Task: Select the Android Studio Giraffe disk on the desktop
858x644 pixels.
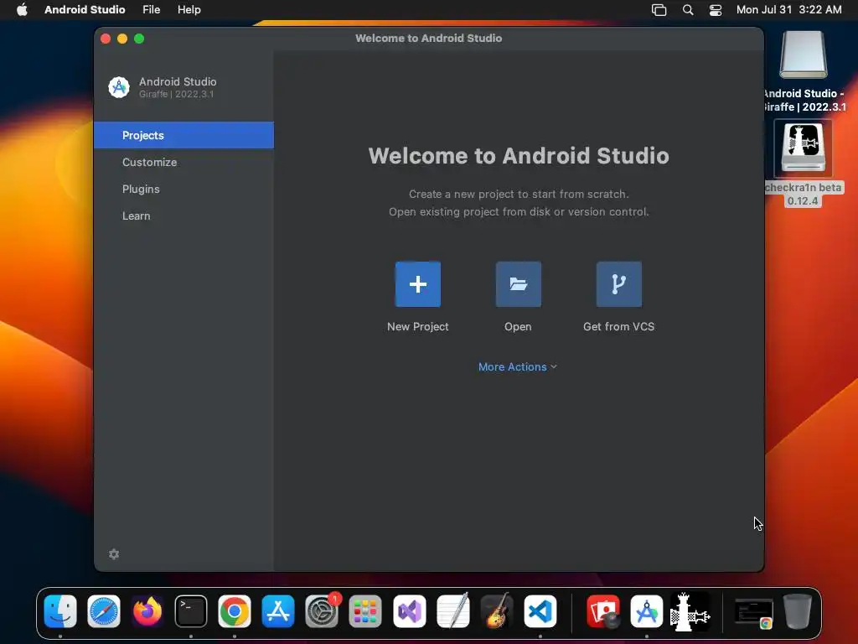Action: (804, 55)
